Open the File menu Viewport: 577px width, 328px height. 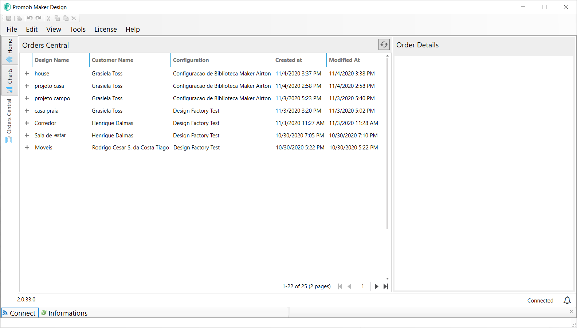[x=12, y=30]
